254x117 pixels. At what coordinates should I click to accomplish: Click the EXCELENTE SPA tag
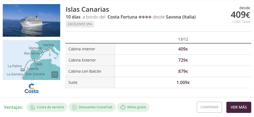(80, 24)
